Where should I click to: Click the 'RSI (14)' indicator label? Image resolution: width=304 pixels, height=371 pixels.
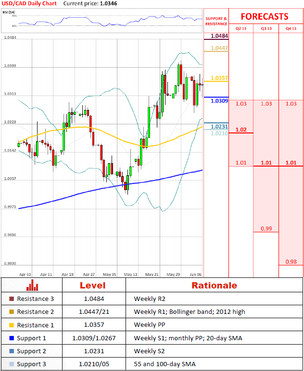(x=9, y=12)
